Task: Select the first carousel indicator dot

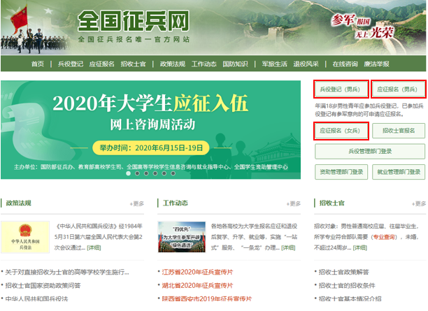Action: (x=127, y=173)
